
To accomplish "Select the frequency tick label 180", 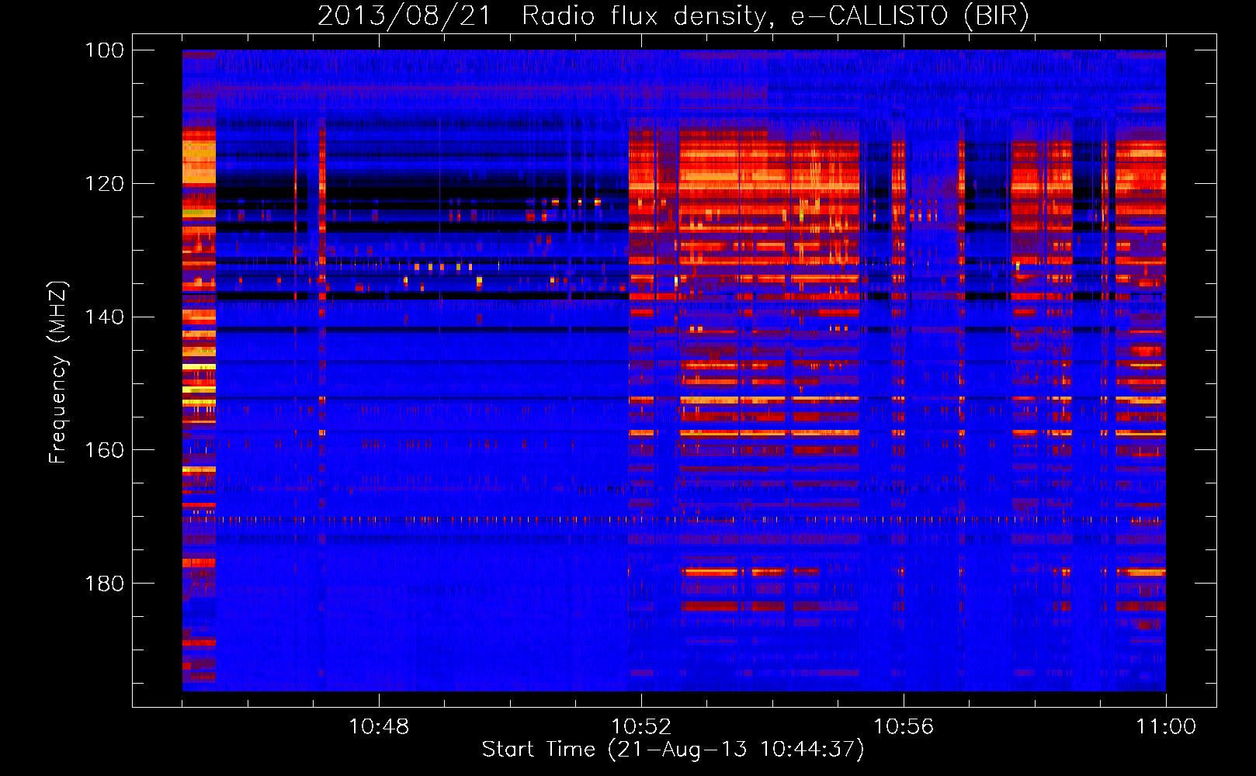I will pyautogui.click(x=105, y=584).
